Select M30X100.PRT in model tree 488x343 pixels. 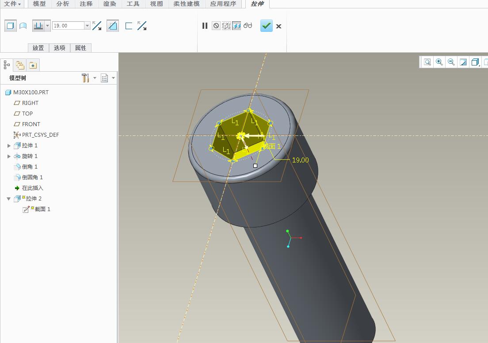(27, 92)
